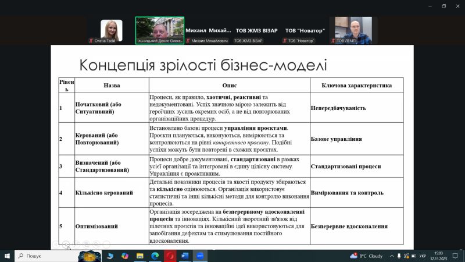Expand hidden system tray icons chevron
The height and width of the screenshot is (262, 465).
point(391,256)
